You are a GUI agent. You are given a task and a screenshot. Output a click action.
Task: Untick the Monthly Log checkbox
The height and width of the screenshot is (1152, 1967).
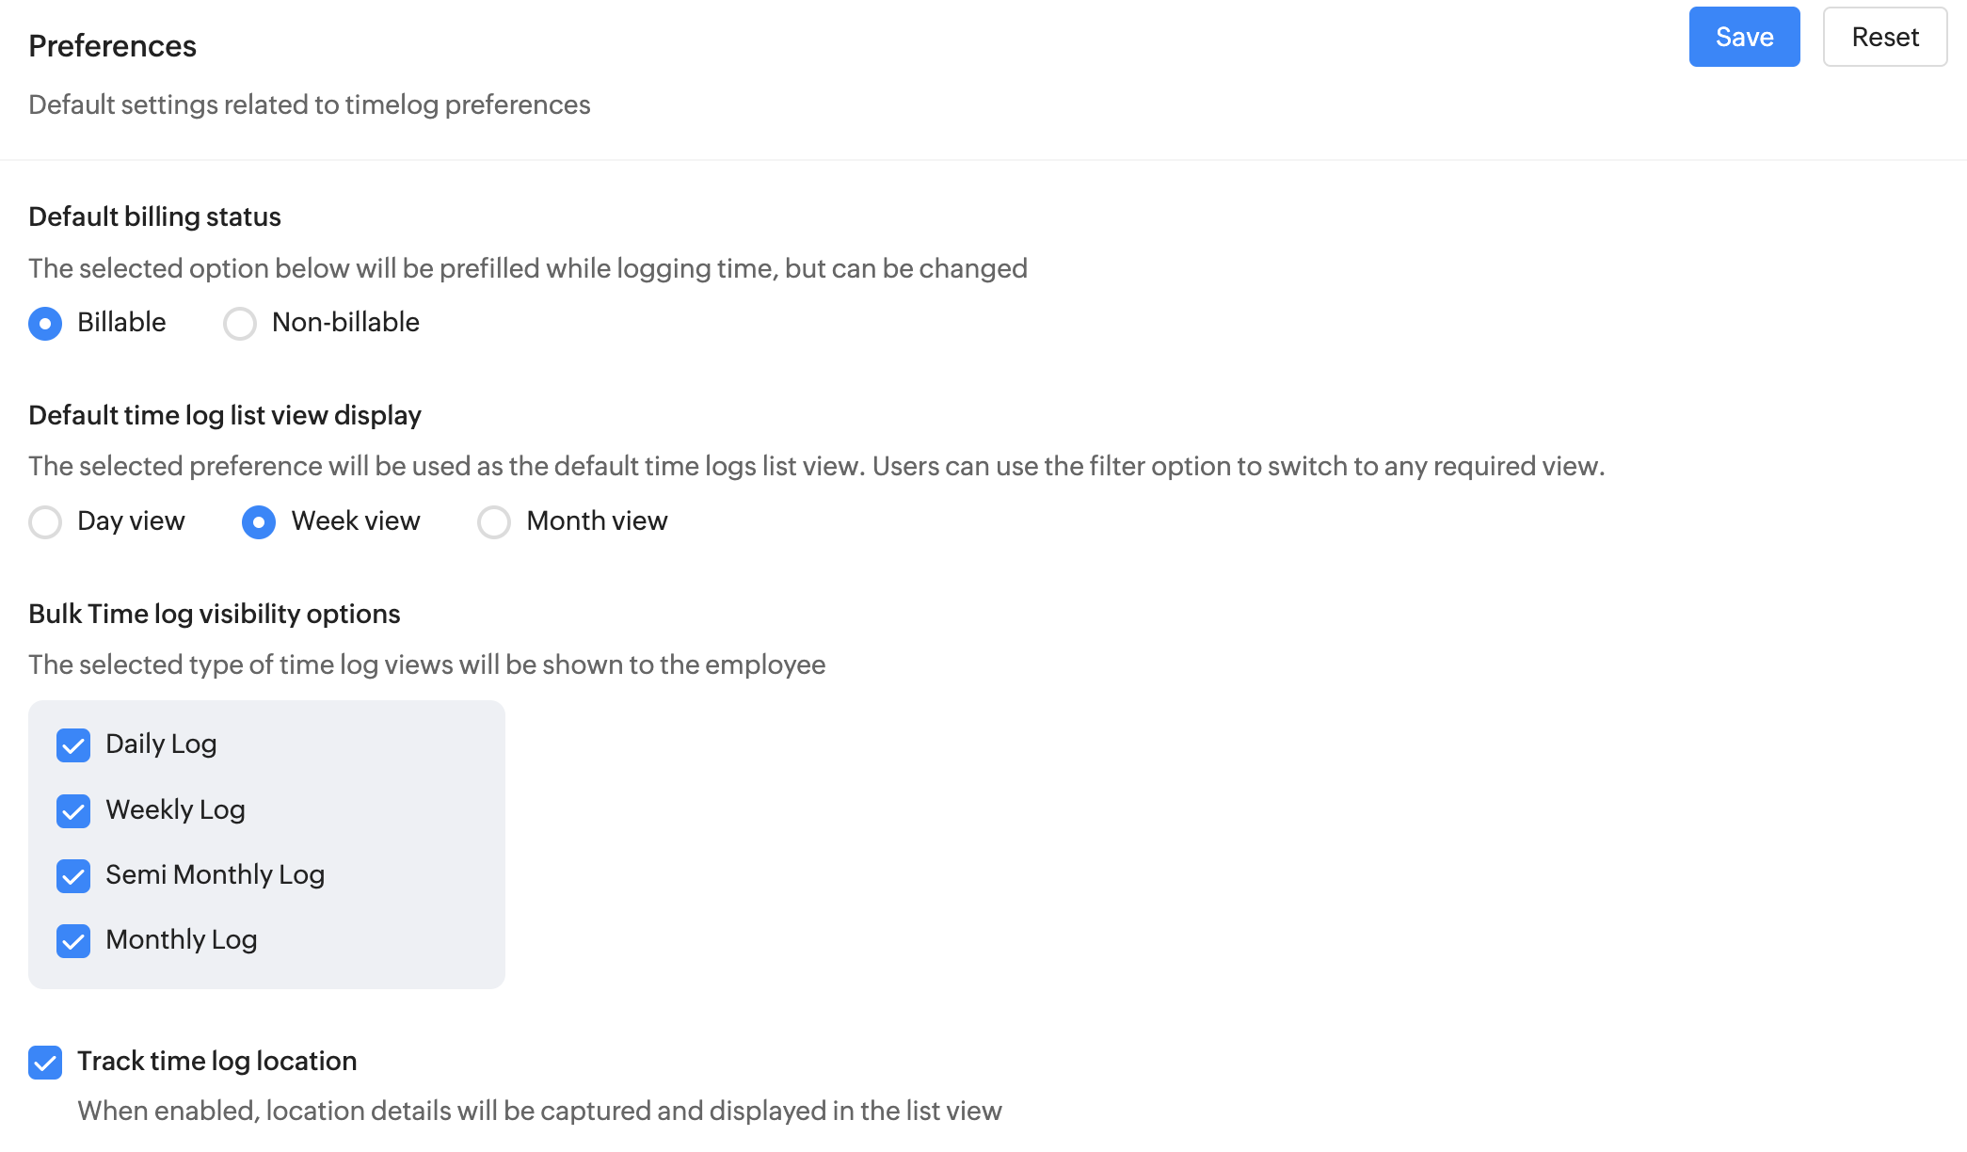(73, 941)
